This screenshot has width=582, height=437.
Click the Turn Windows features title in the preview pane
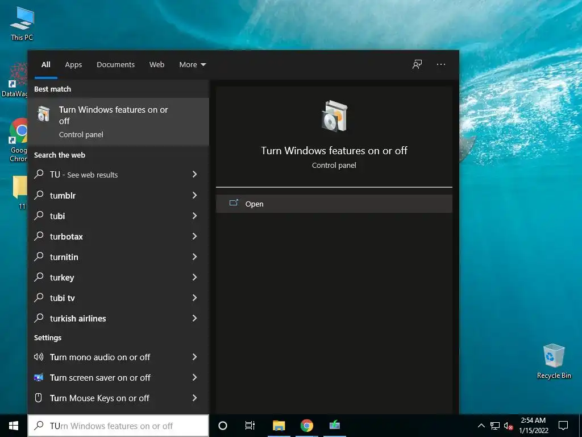(x=334, y=150)
